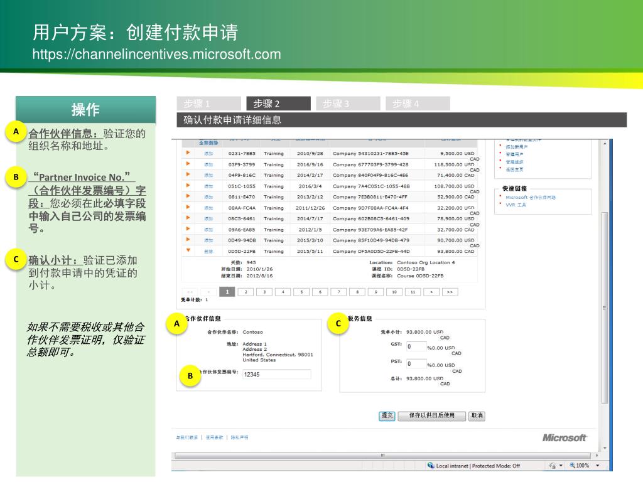Open the VVR 工具 quick link
The width and height of the screenshot is (643, 482).
(516, 205)
